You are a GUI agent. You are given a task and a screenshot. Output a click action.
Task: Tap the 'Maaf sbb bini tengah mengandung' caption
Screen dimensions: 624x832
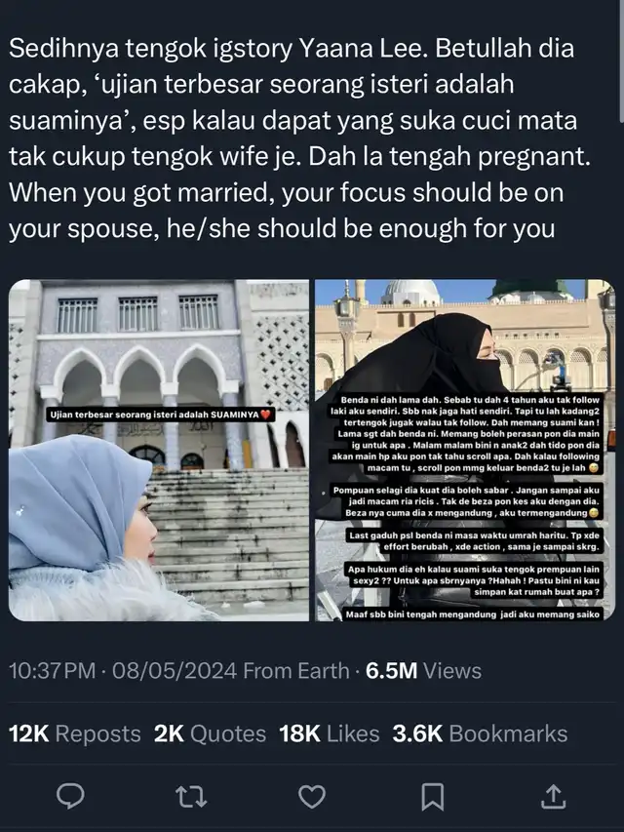coord(473,614)
